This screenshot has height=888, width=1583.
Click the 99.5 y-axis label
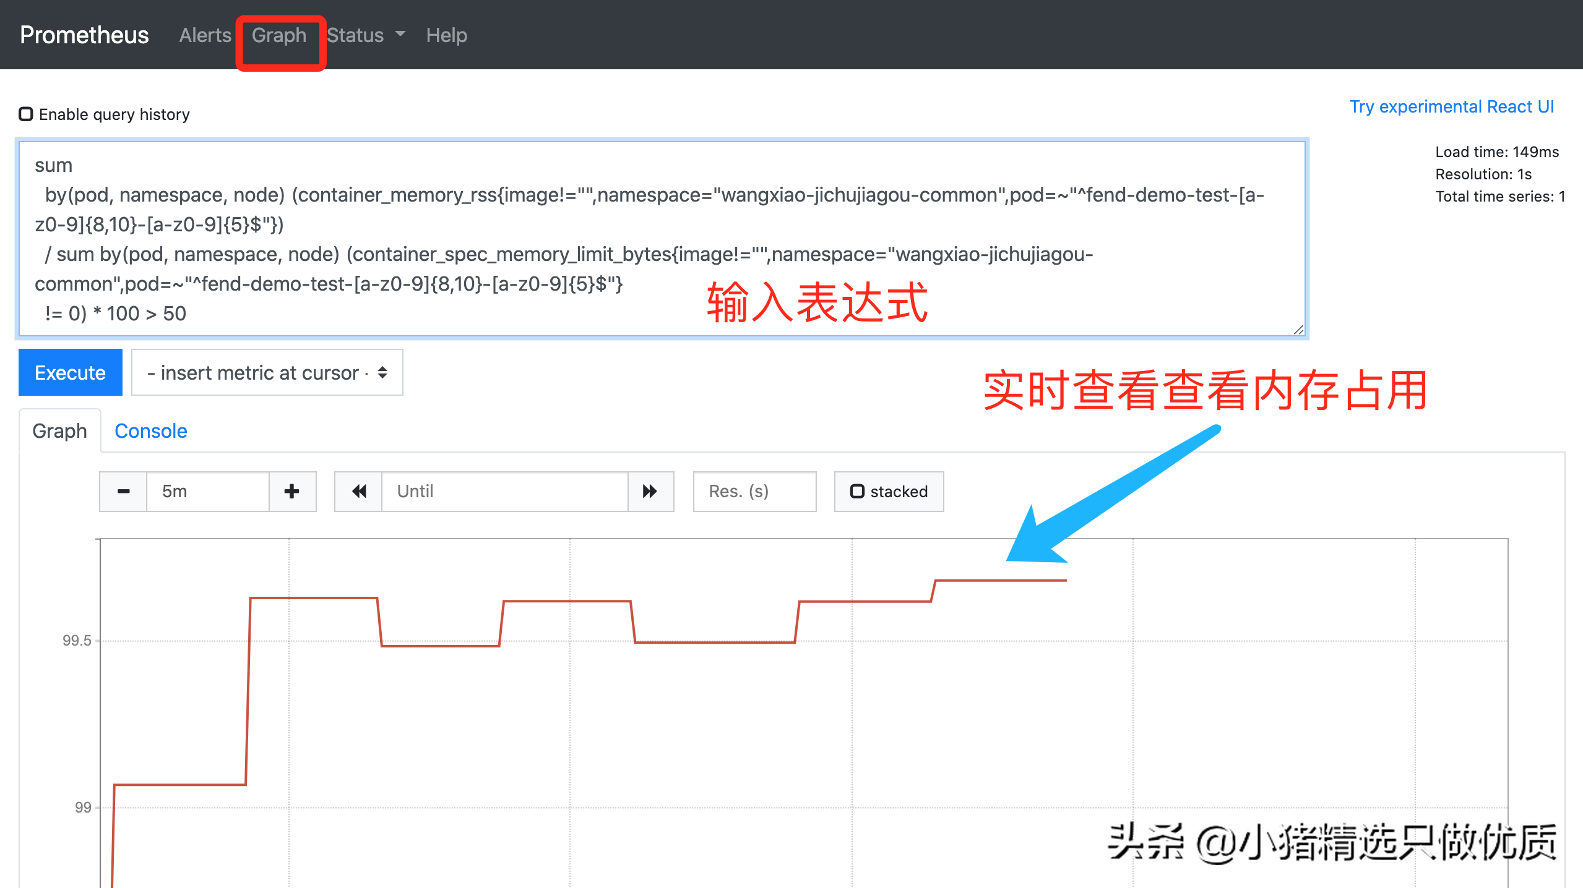pos(77,641)
